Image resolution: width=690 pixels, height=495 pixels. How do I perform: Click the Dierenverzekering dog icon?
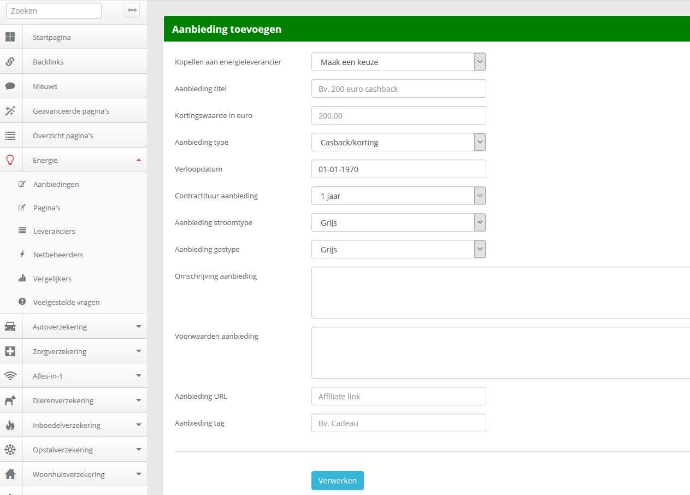[x=10, y=400]
